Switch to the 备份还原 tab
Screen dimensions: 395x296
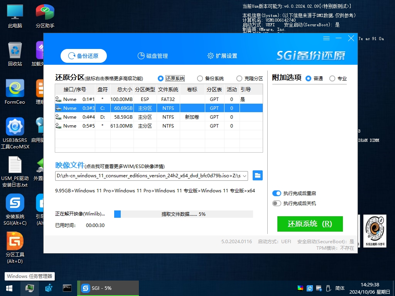(x=84, y=56)
